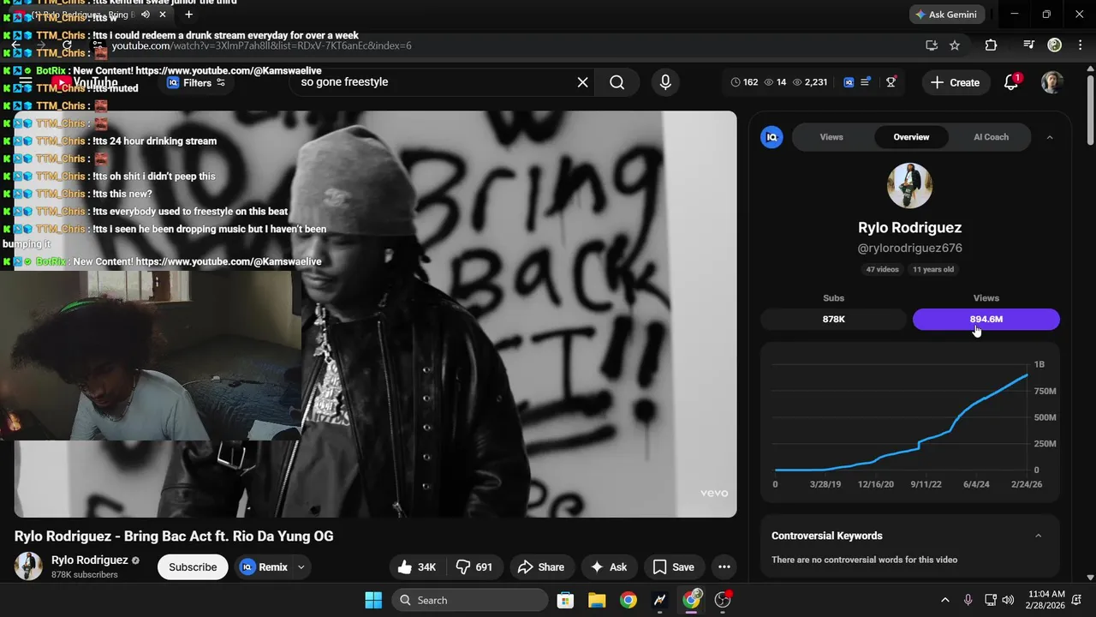Image resolution: width=1096 pixels, height=617 pixels.
Task: Open the Chrome profile avatar
Action: 1055,45
